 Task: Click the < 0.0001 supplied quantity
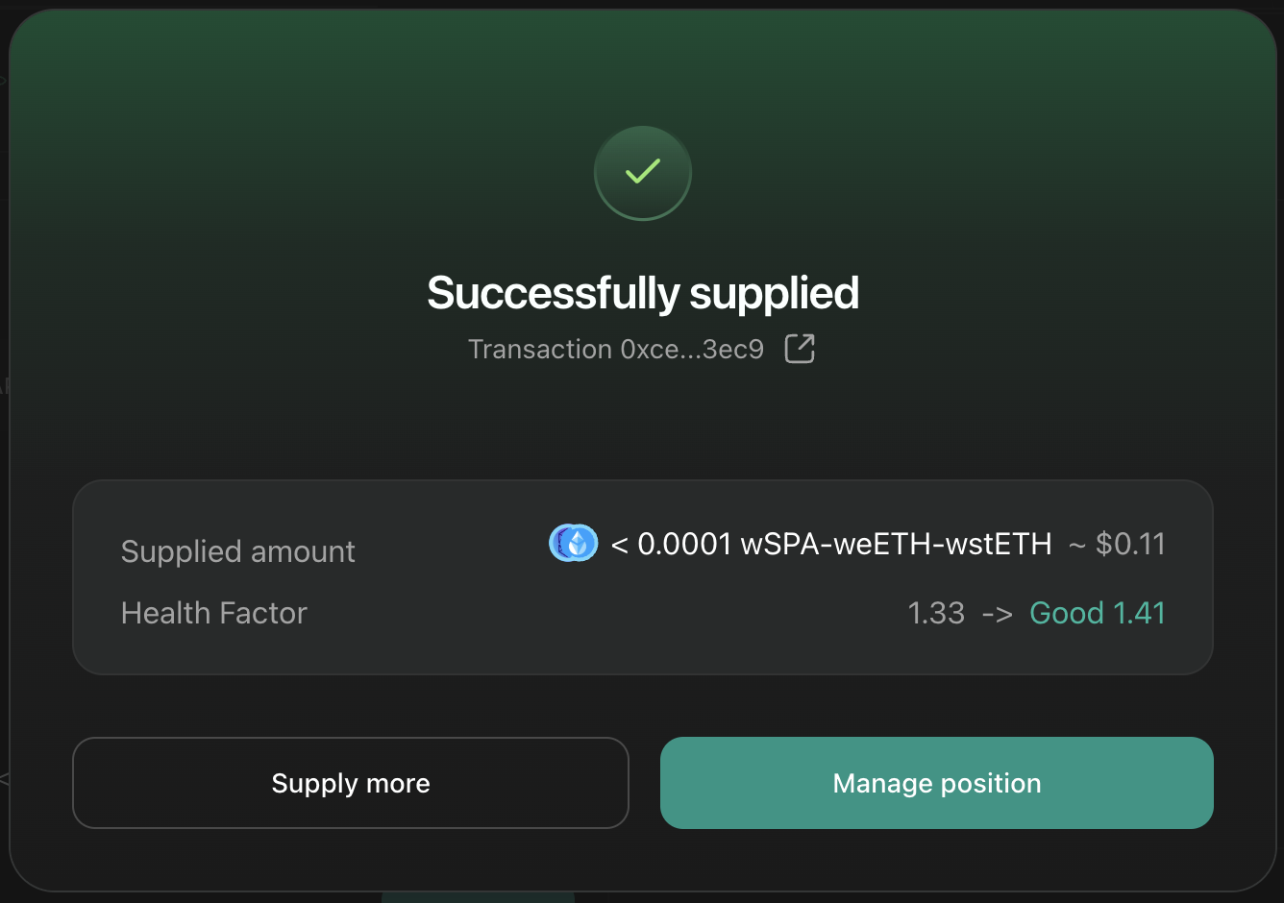(672, 545)
